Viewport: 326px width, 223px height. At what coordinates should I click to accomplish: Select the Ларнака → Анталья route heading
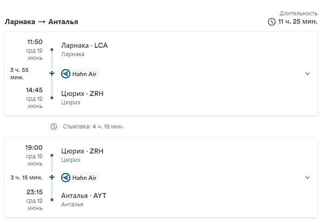[x=41, y=22]
